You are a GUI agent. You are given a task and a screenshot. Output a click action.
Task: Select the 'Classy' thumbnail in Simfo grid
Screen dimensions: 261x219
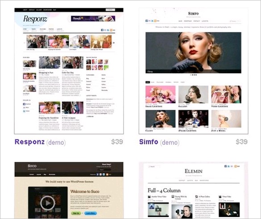tap(161, 119)
